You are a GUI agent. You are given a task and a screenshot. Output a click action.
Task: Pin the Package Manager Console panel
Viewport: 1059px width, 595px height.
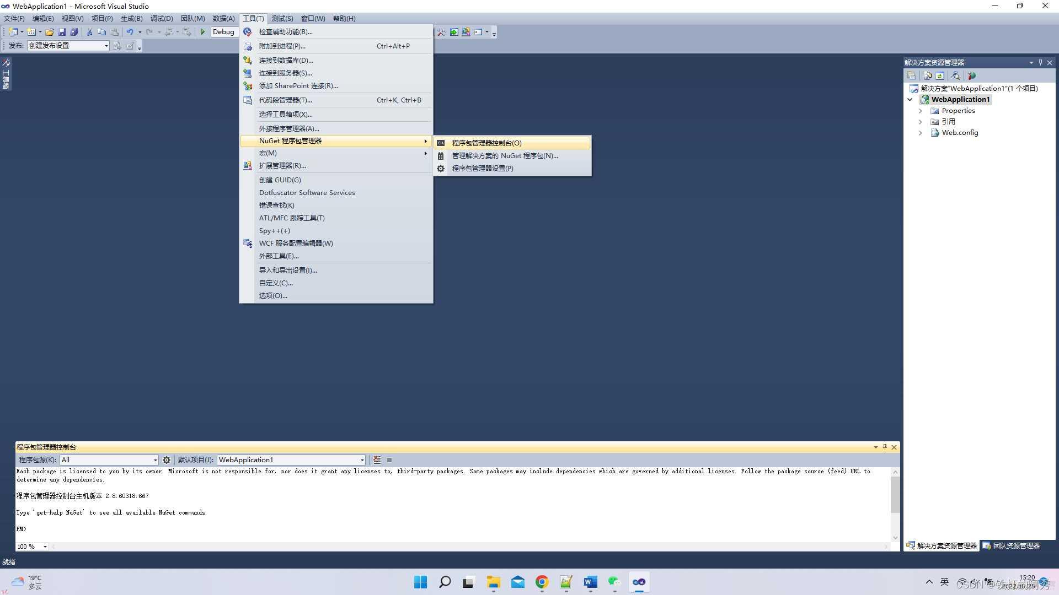(885, 447)
